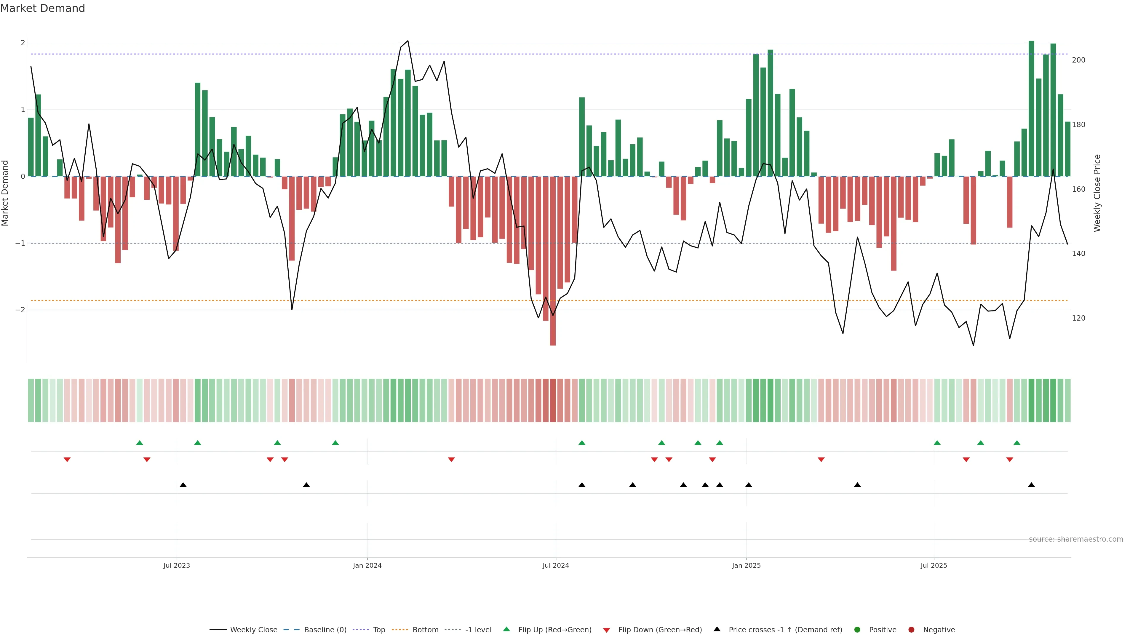Select the rightmost black price-cross triangle marker
This screenshot has width=1138, height=640.
(x=1031, y=485)
